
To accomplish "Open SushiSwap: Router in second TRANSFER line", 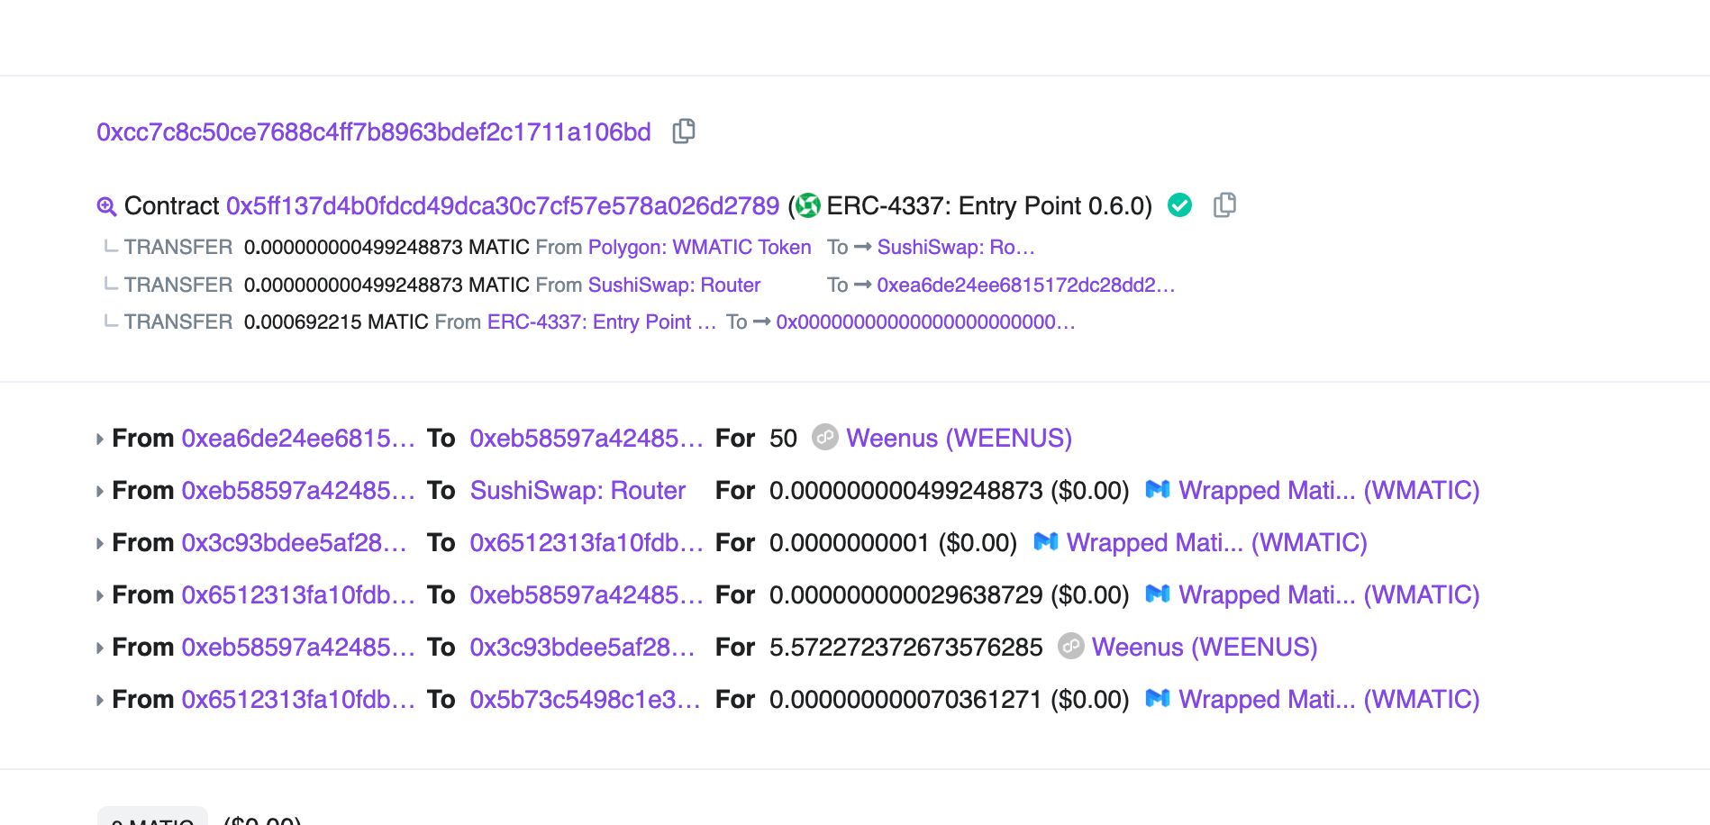I will pos(674,285).
